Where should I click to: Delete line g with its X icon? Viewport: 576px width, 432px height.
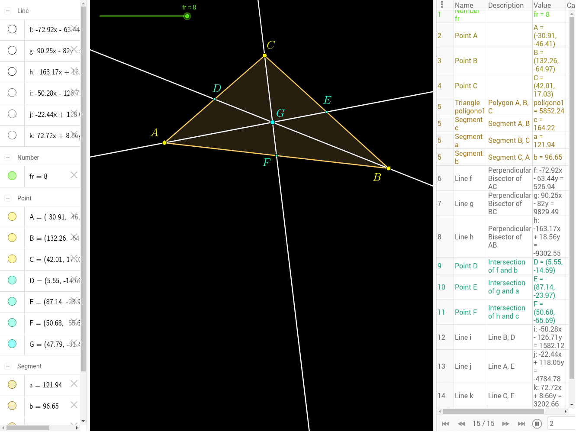[74, 49]
